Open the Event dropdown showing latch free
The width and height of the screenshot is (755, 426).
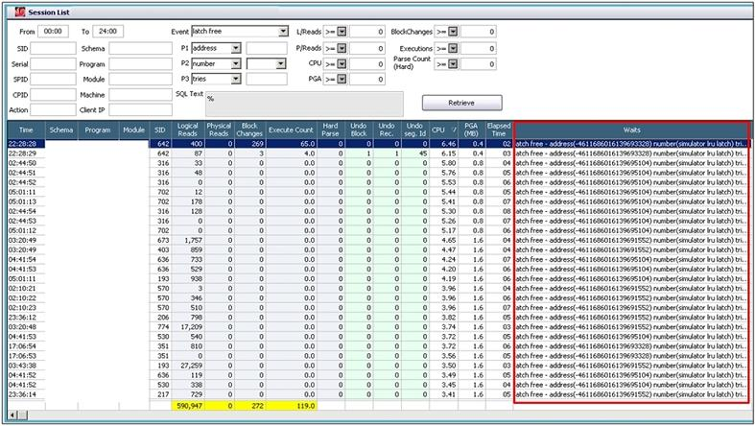283,32
